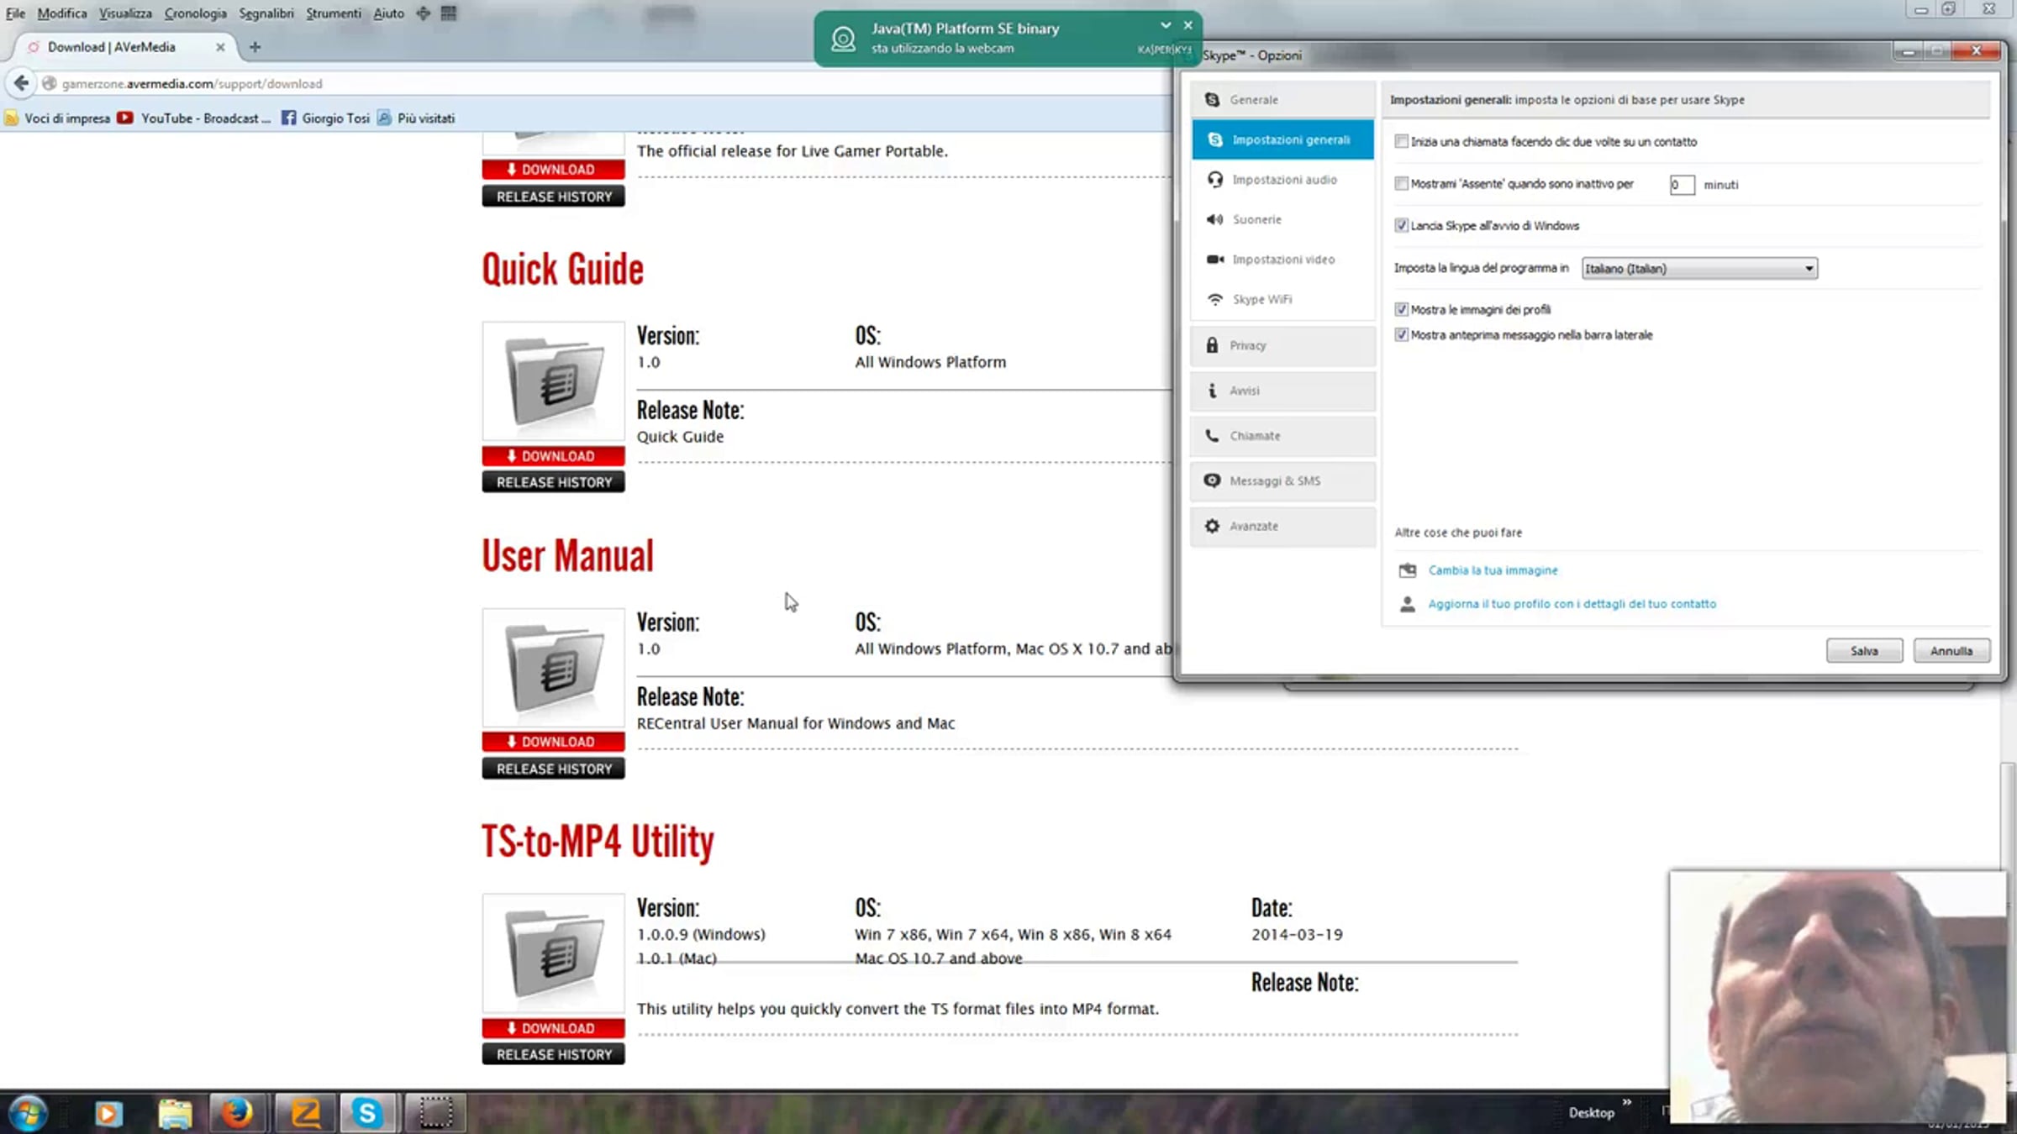The image size is (2017, 1134).
Task: Click the Quick Guide folder thumbnail
Action: pyautogui.click(x=553, y=381)
